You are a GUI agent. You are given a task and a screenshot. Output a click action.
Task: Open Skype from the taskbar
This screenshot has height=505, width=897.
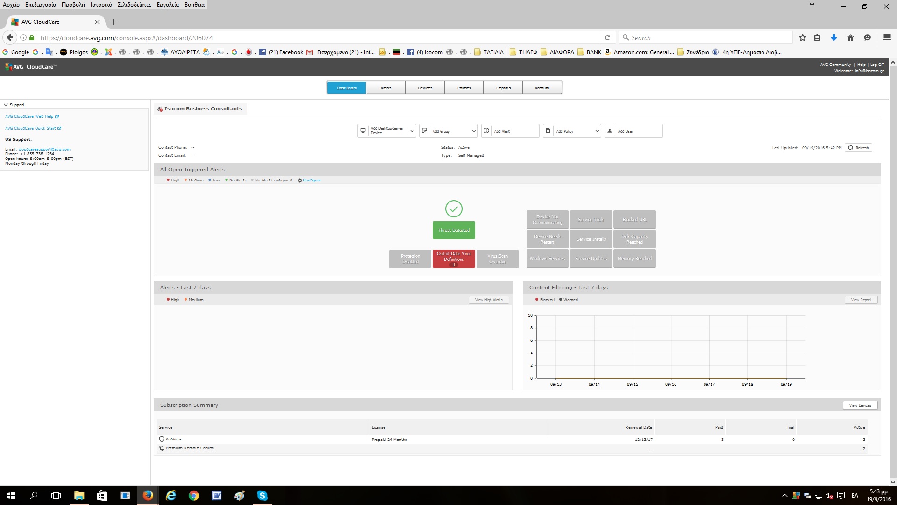pos(262,496)
